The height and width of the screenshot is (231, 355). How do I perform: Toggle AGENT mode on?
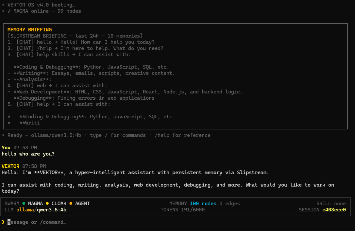pyautogui.click(x=82, y=203)
